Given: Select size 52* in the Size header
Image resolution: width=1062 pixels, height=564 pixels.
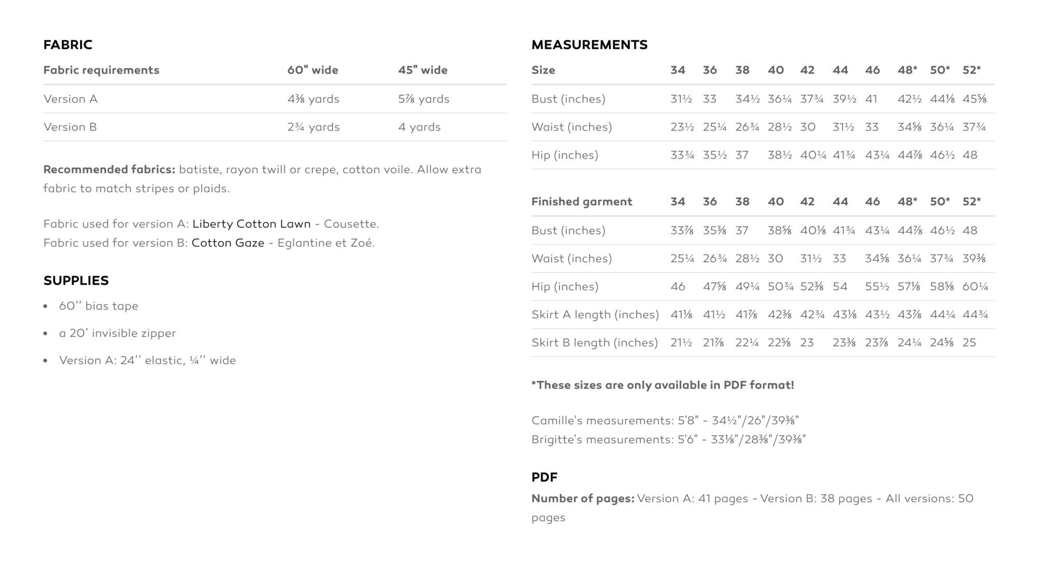Looking at the screenshot, I should [x=972, y=70].
